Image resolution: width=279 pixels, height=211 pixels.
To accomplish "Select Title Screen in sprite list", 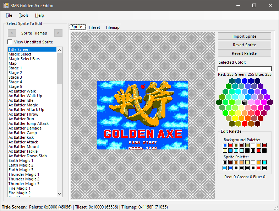I will (x=32, y=49).
